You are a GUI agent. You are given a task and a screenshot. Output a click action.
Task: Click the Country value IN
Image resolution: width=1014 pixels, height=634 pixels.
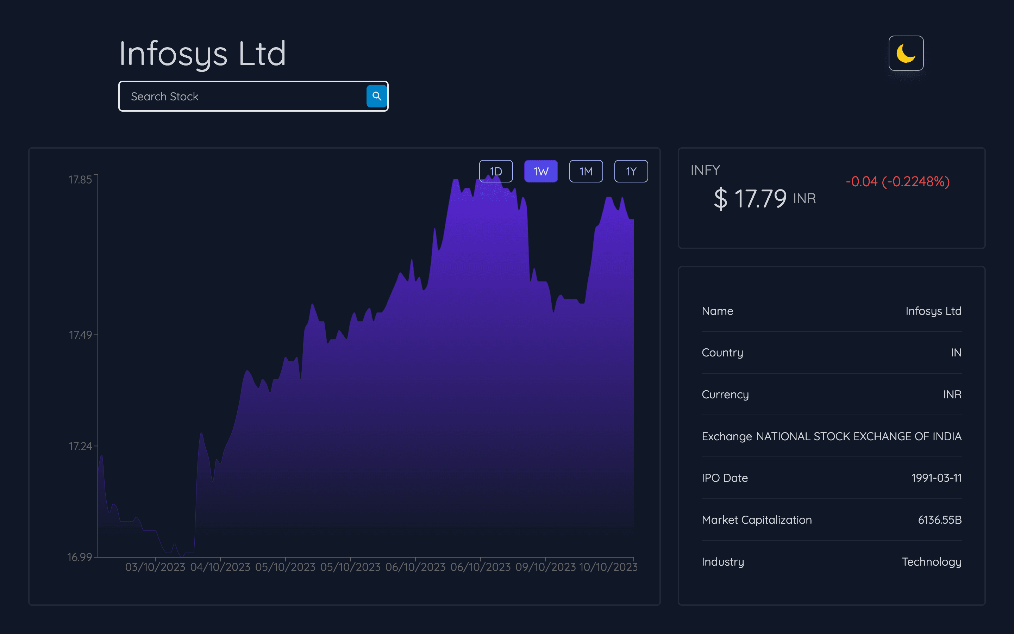pyautogui.click(x=956, y=352)
